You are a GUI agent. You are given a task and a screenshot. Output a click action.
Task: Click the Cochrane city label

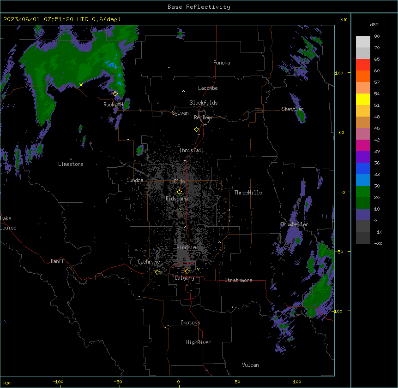pyautogui.click(x=149, y=262)
